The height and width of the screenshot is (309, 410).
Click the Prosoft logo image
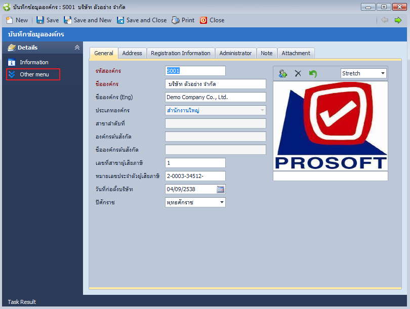331,126
